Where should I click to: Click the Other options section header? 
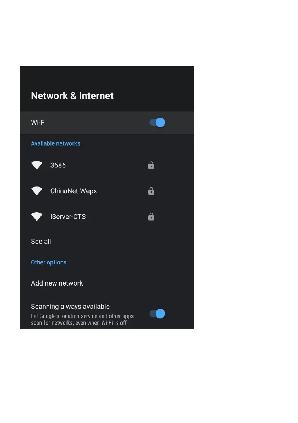49,262
